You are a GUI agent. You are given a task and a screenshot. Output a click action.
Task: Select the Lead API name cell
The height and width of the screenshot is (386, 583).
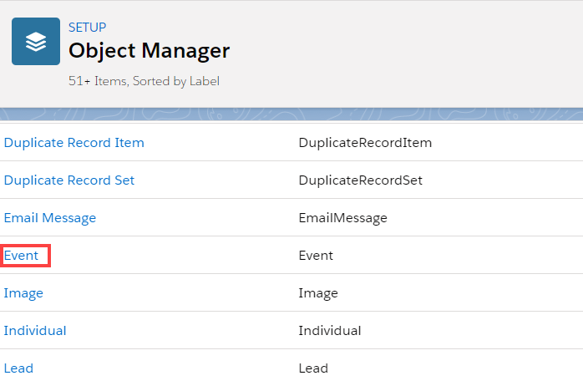coord(313,368)
